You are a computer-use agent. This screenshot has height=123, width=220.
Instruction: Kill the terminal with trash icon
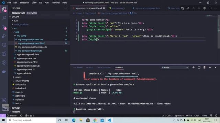tap(205, 67)
